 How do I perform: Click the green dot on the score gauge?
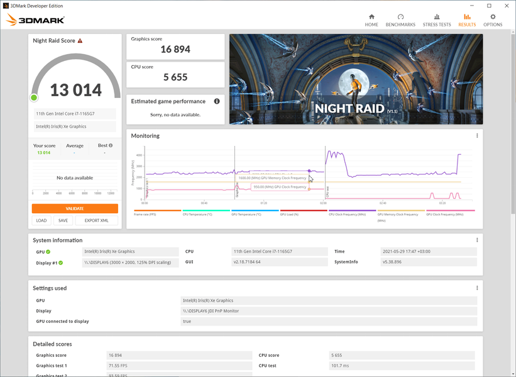(34, 97)
